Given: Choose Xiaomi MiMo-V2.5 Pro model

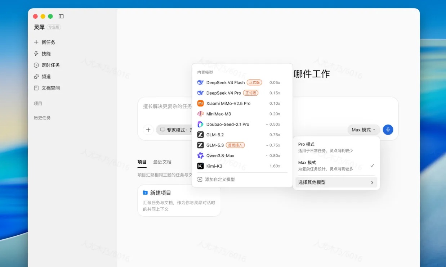Looking at the screenshot, I should pos(242,103).
